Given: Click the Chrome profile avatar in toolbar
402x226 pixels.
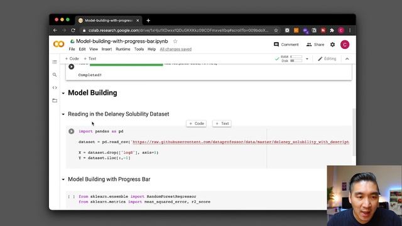Looking at the screenshot, I should coord(341,30).
